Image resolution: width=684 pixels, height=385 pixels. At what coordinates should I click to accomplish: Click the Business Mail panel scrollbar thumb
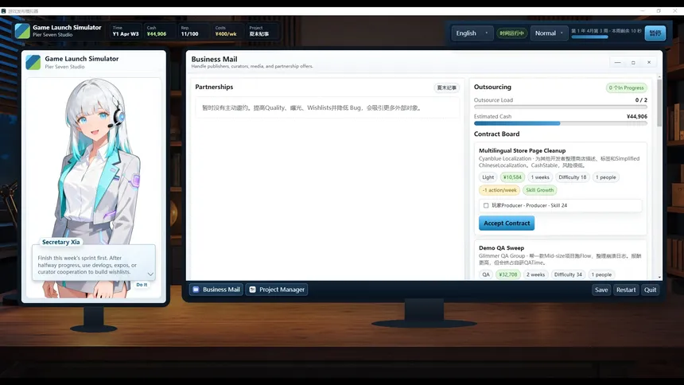(659, 103)
